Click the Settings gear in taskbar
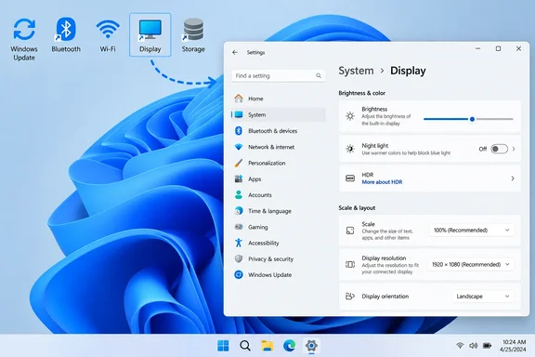The height and width of the screenshot is (357, 535). click(x=311, y=346)
